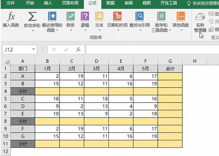Switch to the Review (审阅) tab

pyautogui.click(x=129, y=3)
